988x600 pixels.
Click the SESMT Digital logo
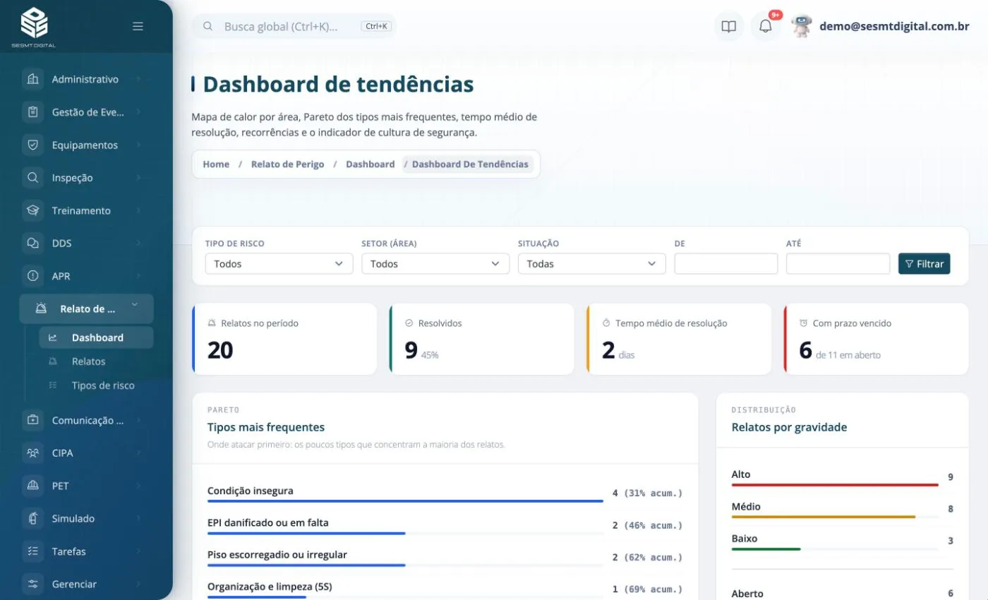point(34,27)
